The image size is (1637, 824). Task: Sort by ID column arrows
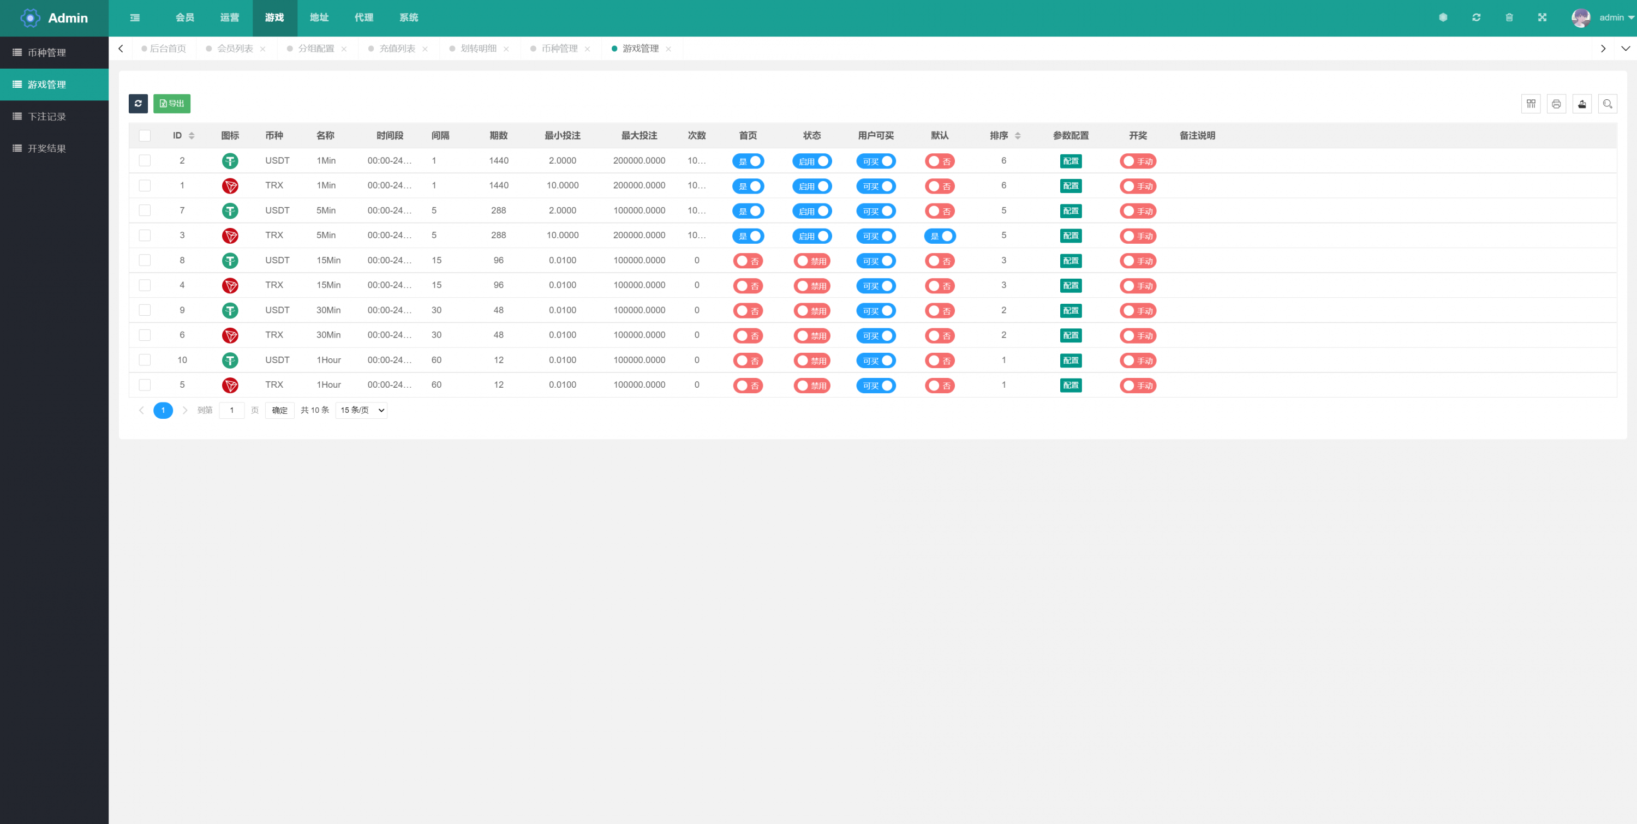[192, 136]
